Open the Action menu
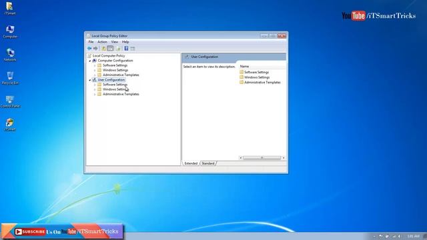The width and height of the screenshot is (427, 240). (102, 42)
